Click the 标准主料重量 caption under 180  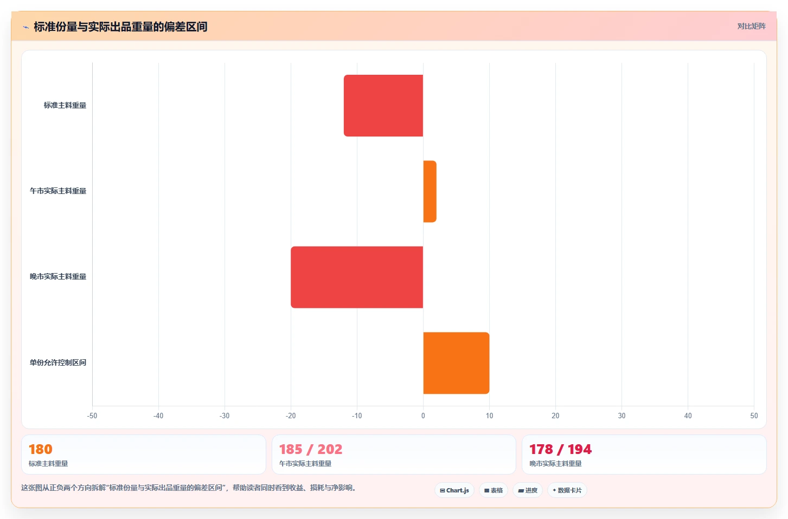48,464
